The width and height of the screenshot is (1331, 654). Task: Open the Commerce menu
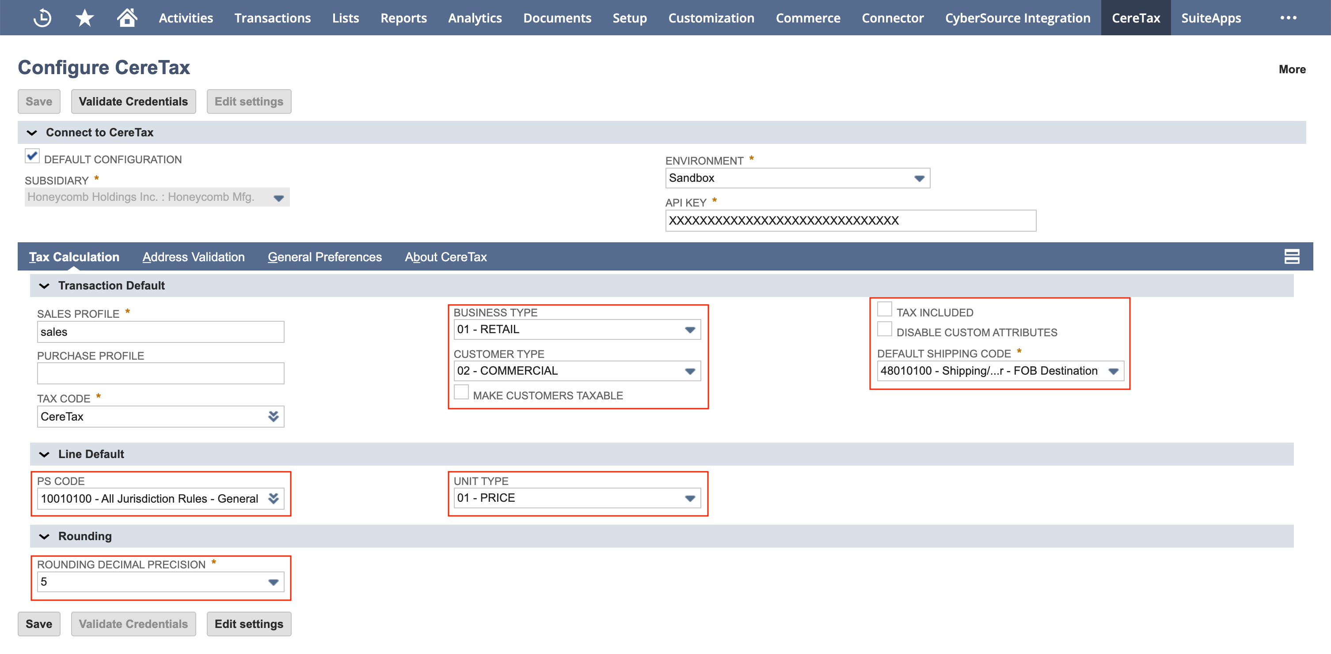coord(808,18)
